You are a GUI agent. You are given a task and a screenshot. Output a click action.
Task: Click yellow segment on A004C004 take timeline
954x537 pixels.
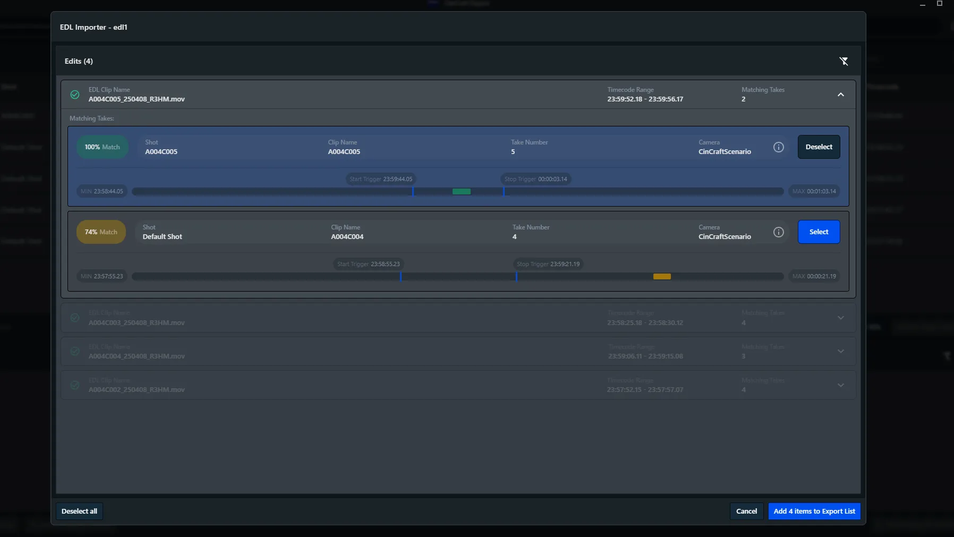662,277
